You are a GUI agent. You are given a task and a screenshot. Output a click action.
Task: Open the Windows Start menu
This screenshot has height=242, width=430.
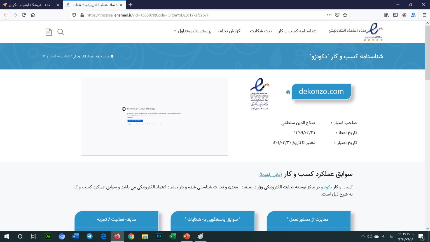coord(6,236)
